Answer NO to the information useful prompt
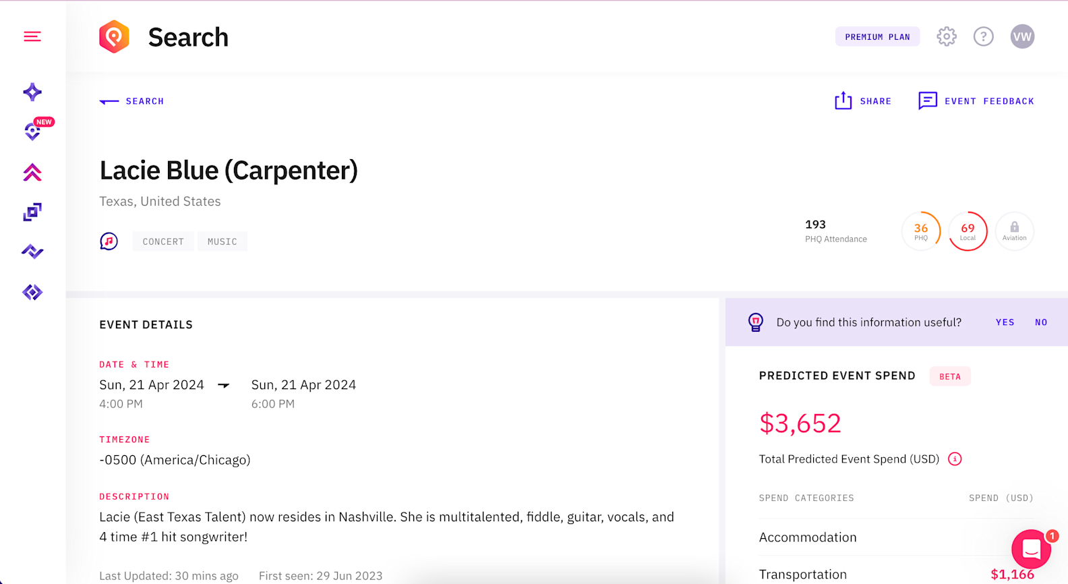1068x584 pixels. (1041, 322)
